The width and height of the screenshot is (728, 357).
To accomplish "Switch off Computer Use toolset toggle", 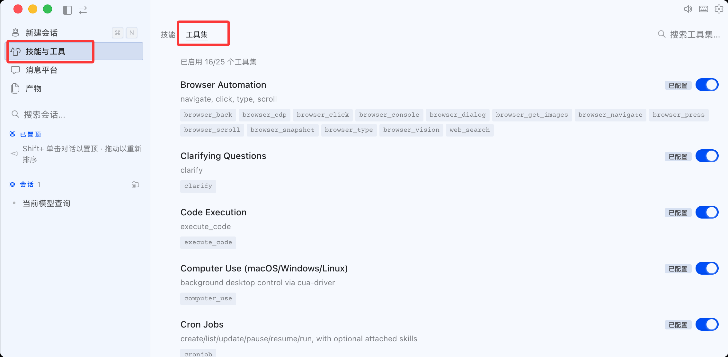I will pos(707,268).
